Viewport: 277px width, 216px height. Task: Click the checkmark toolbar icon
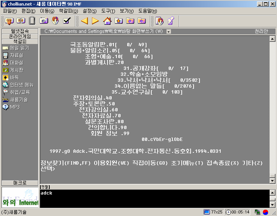click(67, 21)
